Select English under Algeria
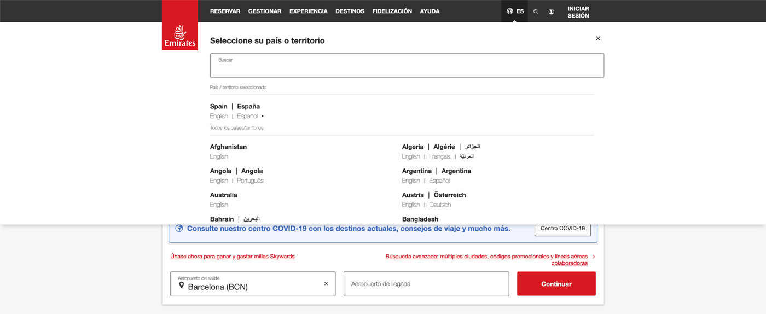This screenshot has height=314, width=766. (411, 156)
